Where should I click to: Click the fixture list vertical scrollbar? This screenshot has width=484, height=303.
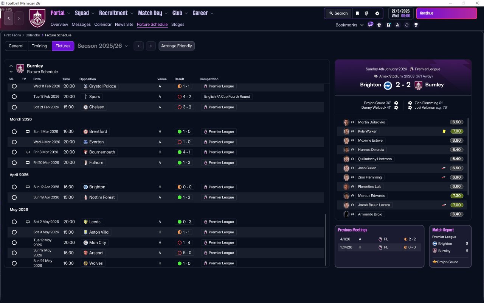click(x=325, y=239)
